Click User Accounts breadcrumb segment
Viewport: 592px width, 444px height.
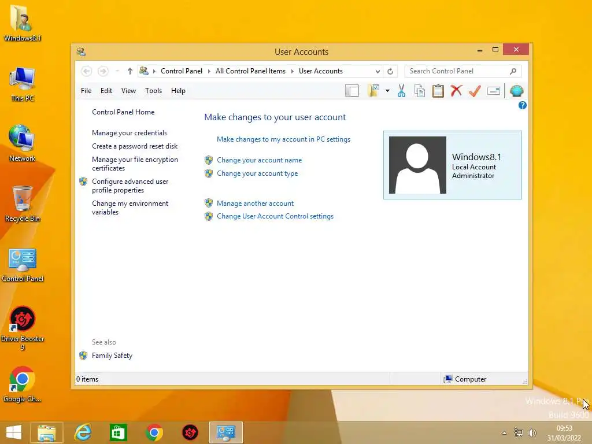(x=320, y=71)
